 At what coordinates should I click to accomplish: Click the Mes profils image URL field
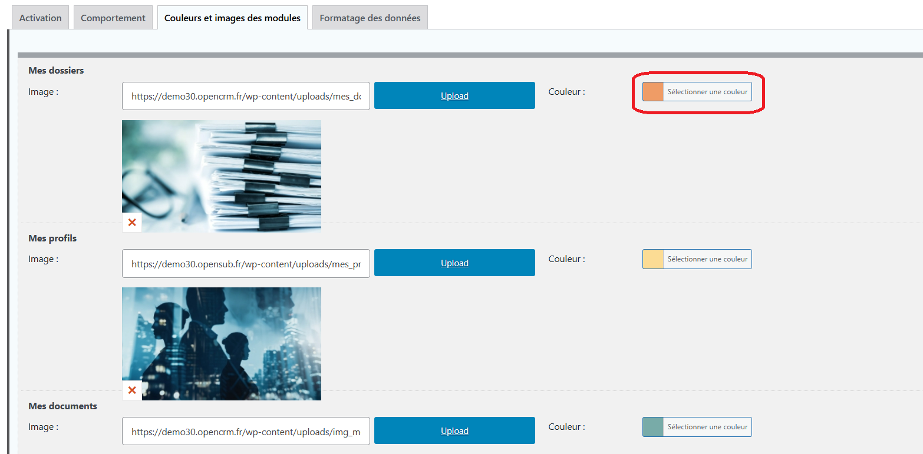click(x=246, y=263)
